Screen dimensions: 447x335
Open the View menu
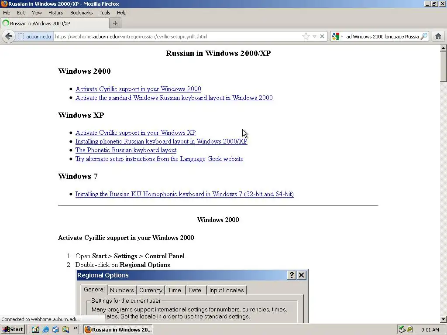coord(37,13)
